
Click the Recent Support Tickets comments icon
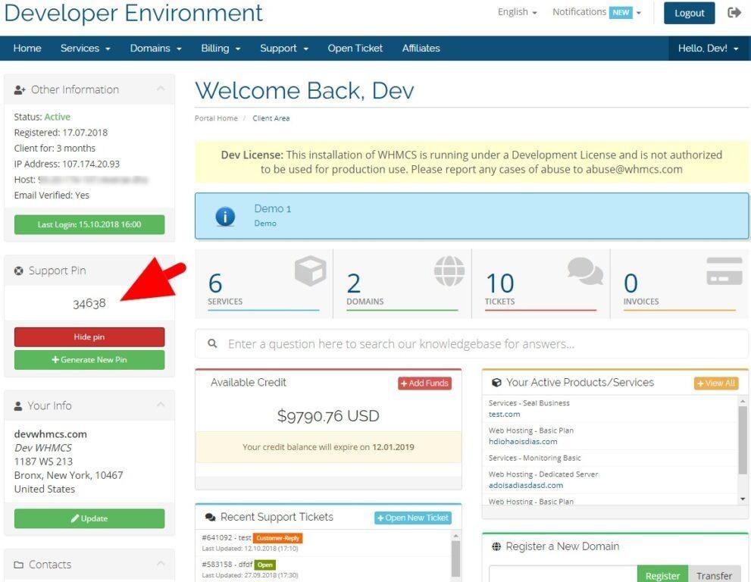click(x=210, y=518)
